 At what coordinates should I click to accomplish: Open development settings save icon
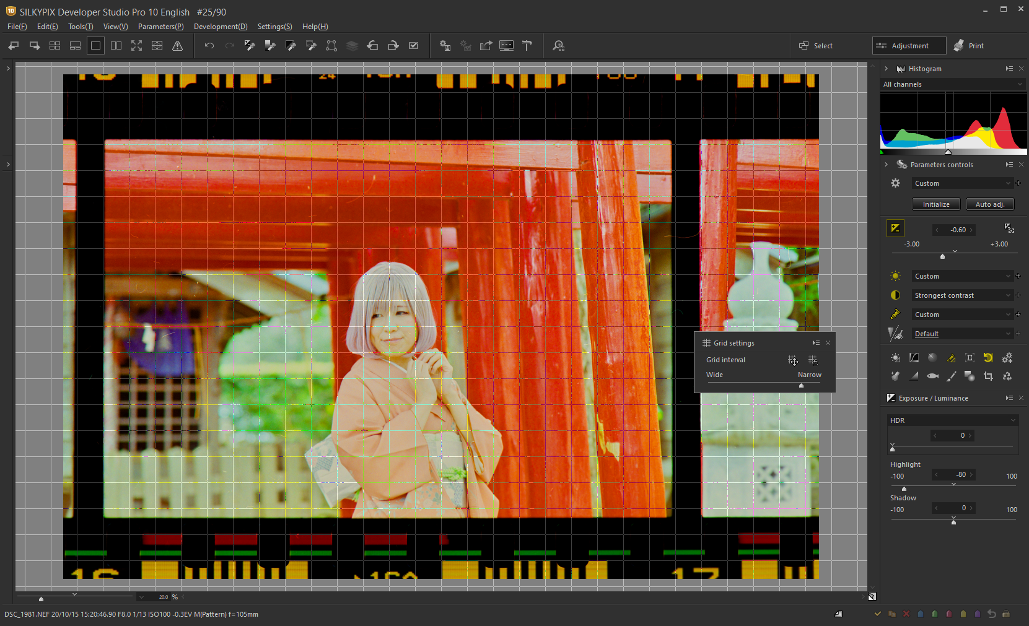click(x=445, y=46)
